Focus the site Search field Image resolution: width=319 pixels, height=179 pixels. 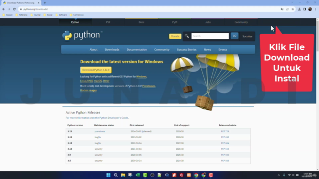[x=210, y=36]
